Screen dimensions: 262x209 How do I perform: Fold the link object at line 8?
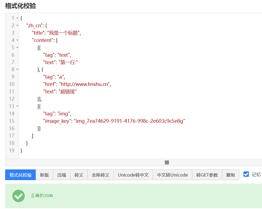click(17, 70)
